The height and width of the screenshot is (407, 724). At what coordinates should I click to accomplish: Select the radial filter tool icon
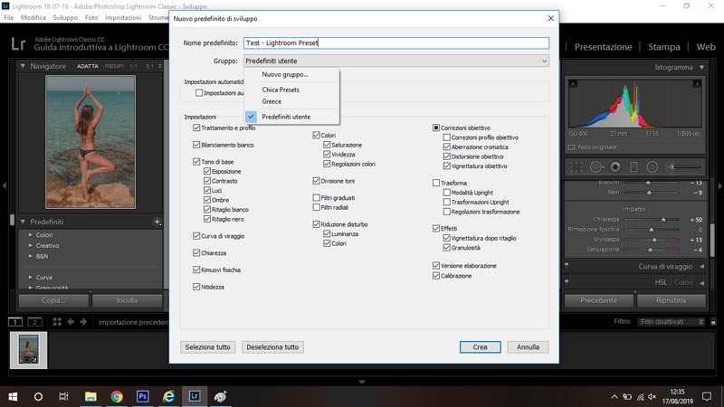click(652, 166)
